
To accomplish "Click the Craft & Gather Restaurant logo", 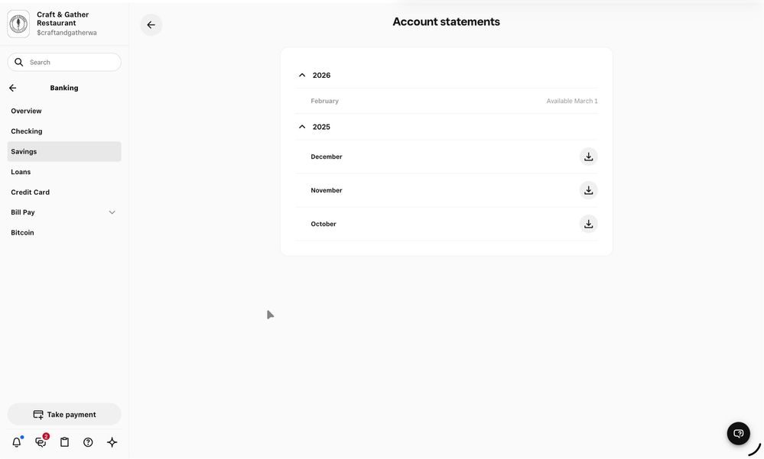I will (18, 24).
